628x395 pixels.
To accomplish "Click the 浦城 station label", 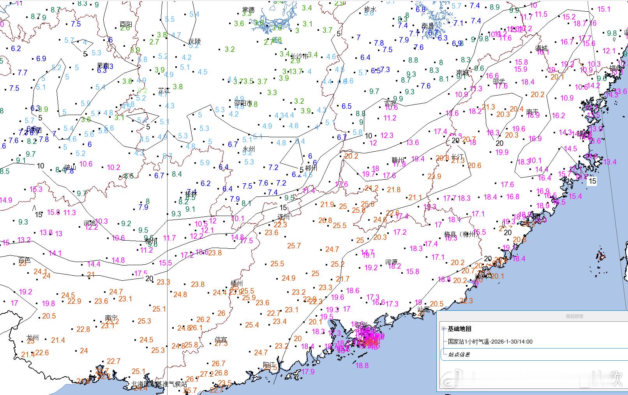I will 542,48.
